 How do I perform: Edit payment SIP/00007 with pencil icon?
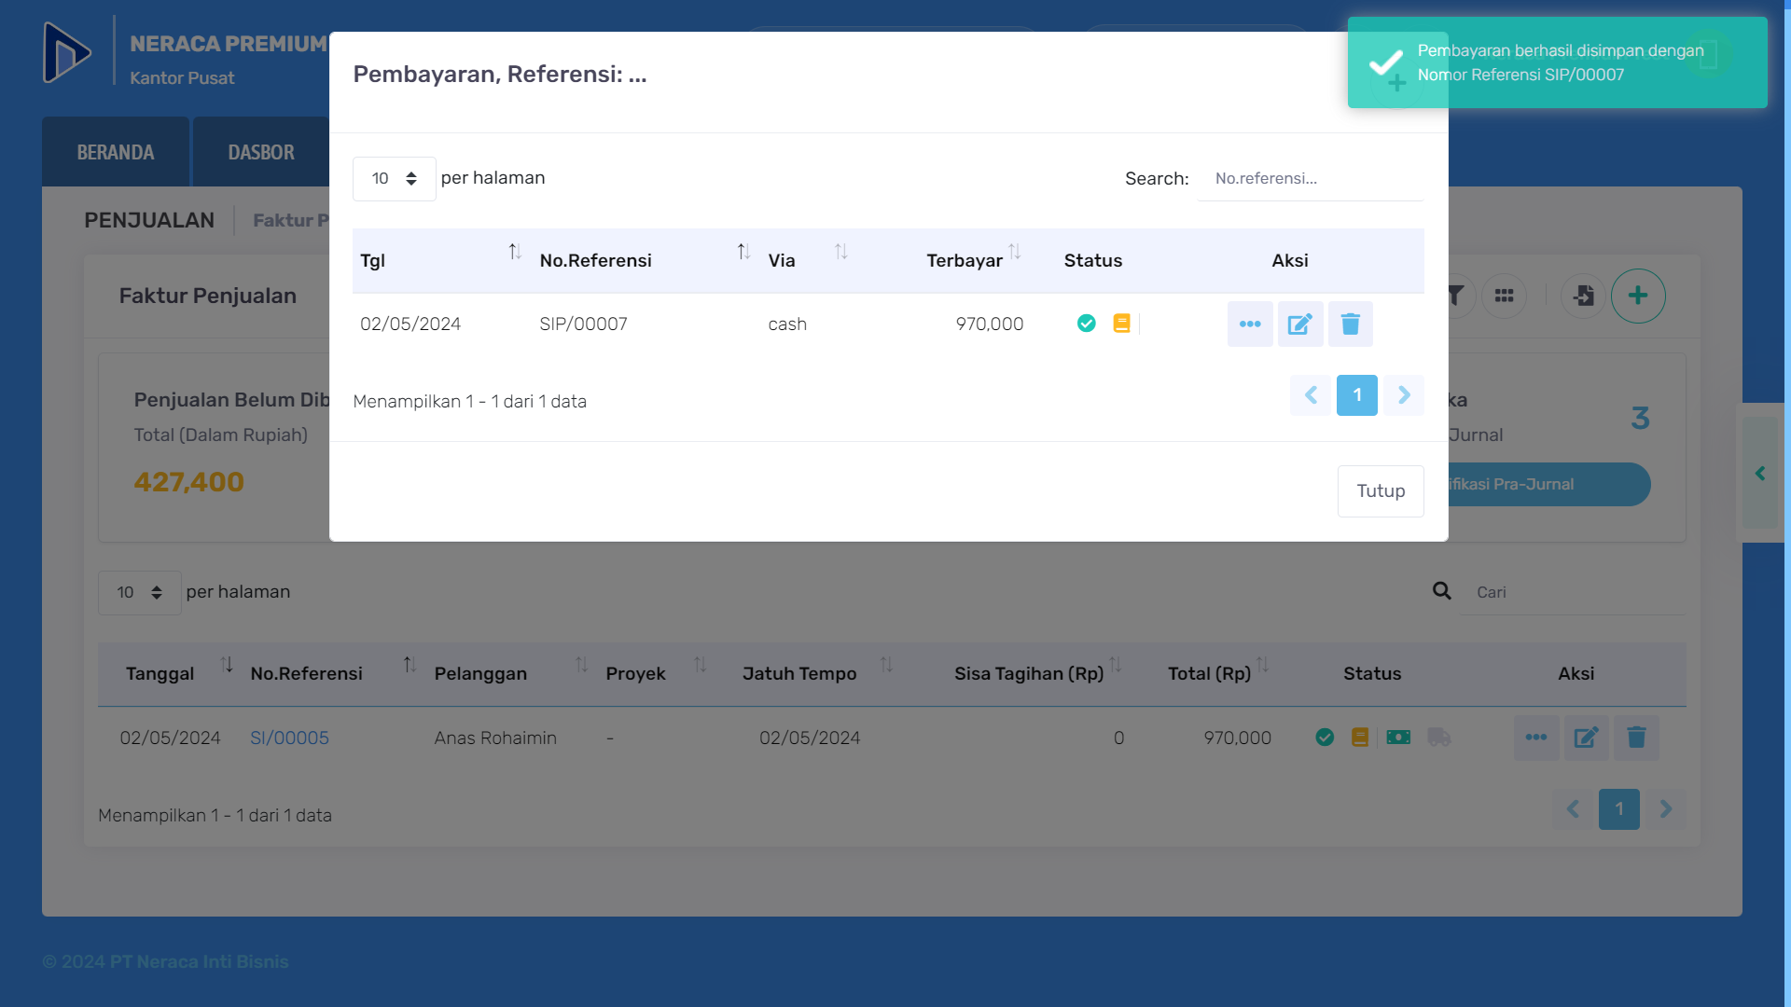click(x=1300, y=324)
